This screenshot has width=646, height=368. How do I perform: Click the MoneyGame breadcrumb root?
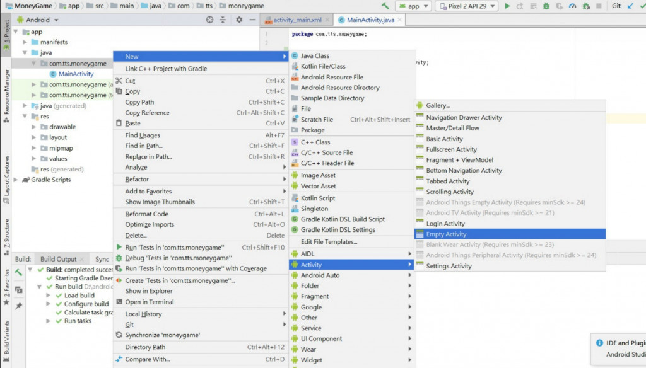(33, 6)
